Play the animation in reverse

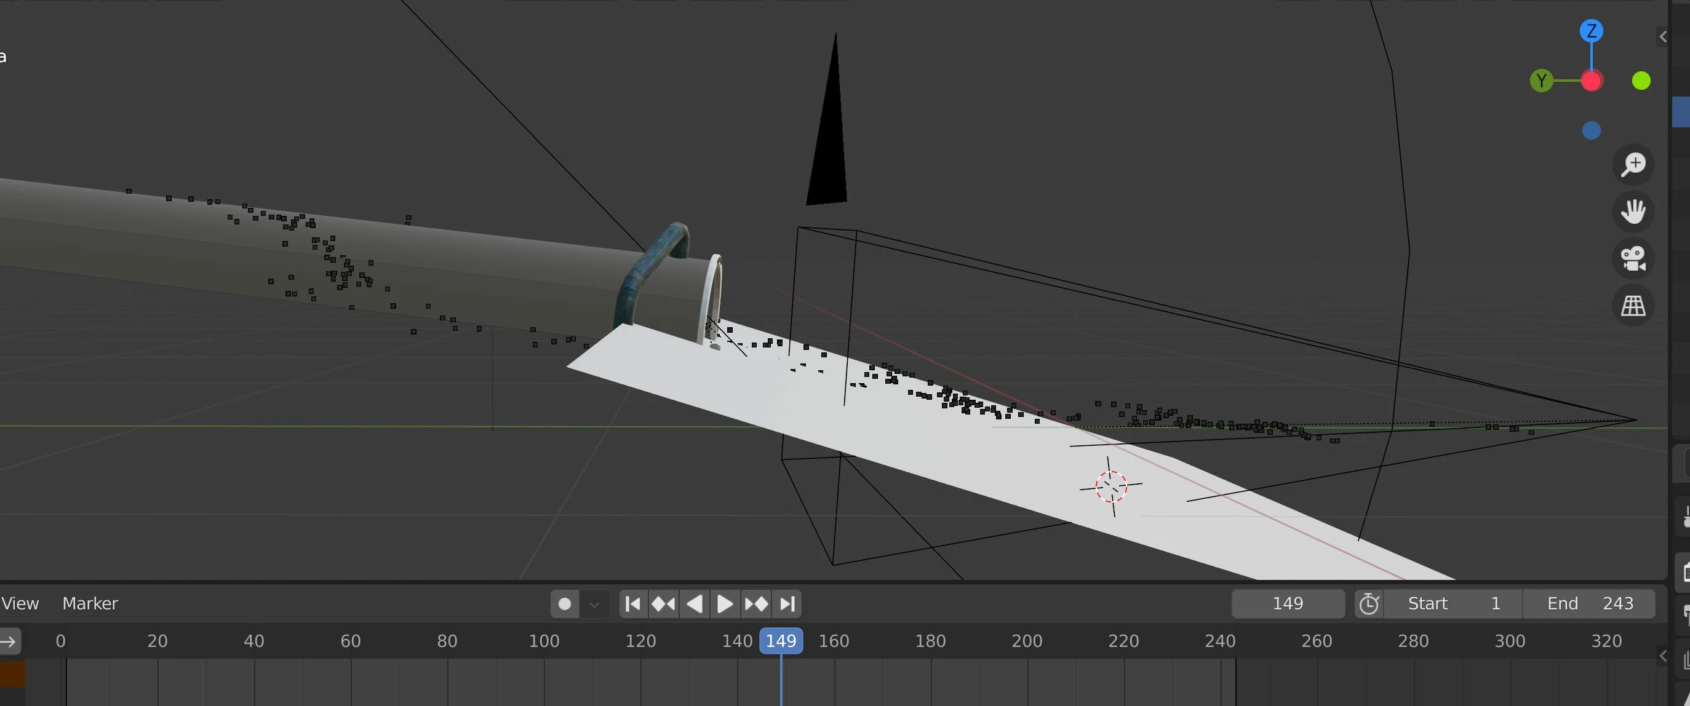click(x=694, y=604)
